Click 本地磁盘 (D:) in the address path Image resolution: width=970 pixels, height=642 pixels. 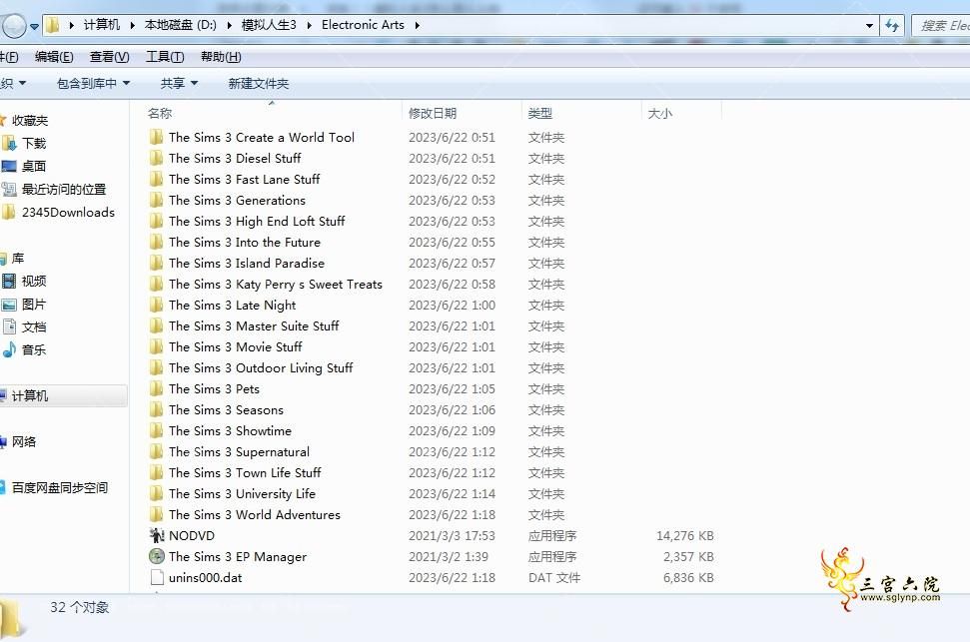tap(181, 25)
